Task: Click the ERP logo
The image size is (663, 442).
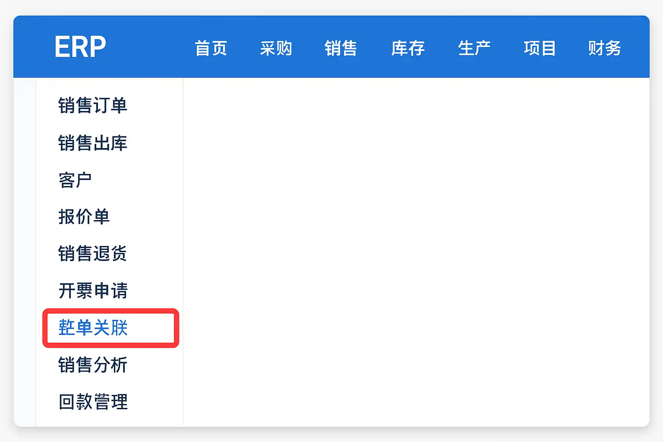Action: [x=80, y=47]
